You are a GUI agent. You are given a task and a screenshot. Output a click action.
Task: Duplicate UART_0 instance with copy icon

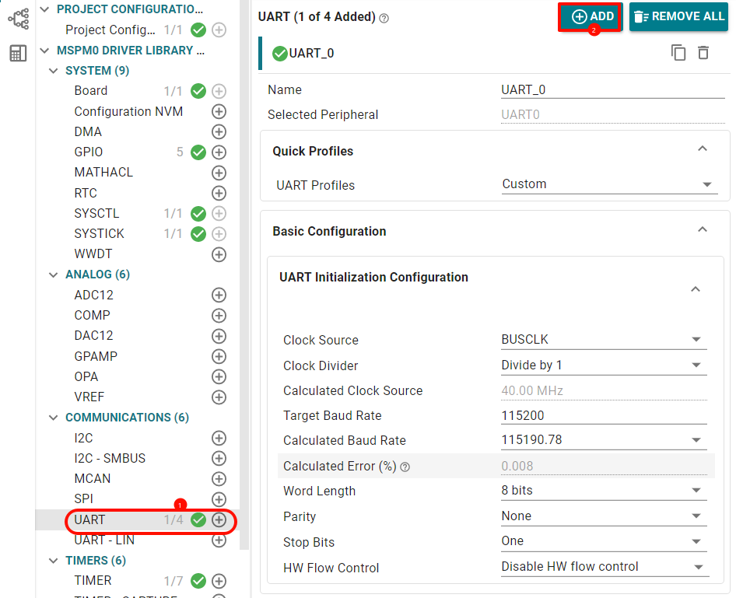(x=678, y=53)
